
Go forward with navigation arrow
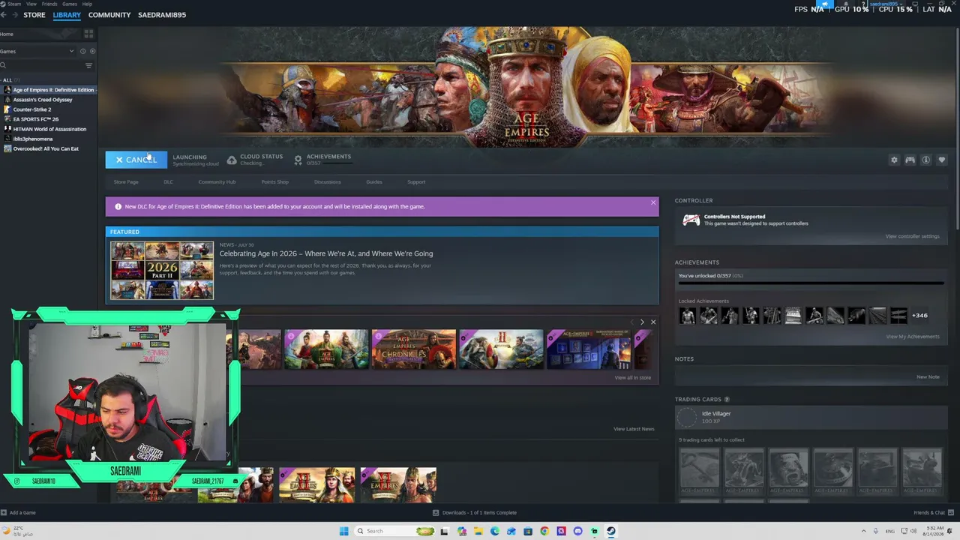[x=14, y=15]
